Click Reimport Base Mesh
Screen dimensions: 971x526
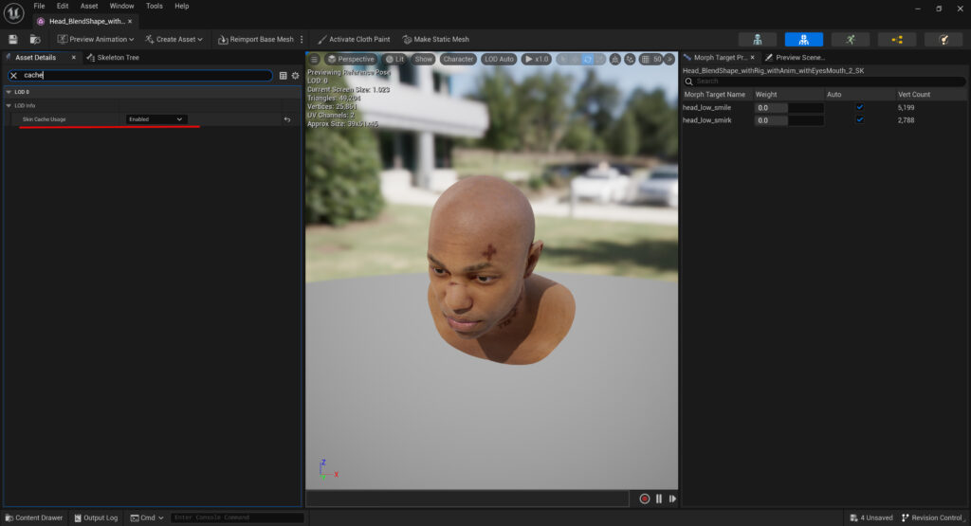(255, 39)
